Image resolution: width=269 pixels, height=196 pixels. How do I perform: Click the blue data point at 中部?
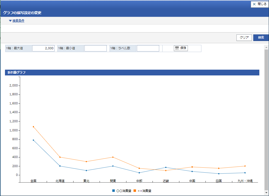point(139,173)
